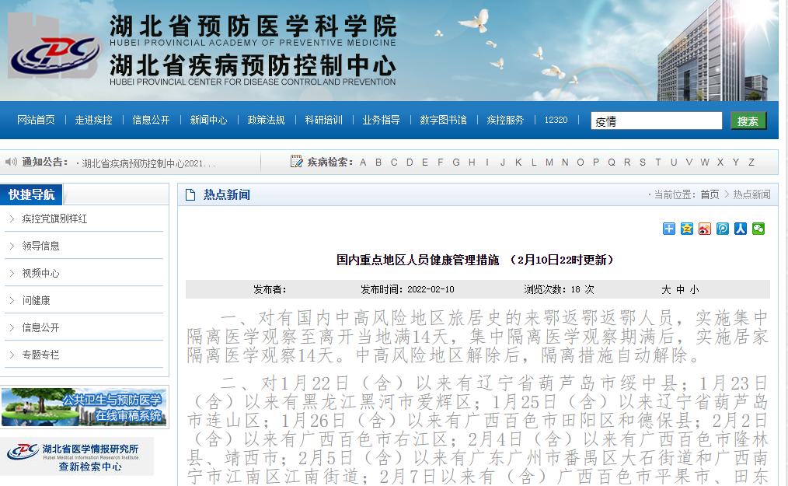This screenshot has width=788, height=486.
Task: Expand 视频中心 sidebar item
Action: pos(40,274)
